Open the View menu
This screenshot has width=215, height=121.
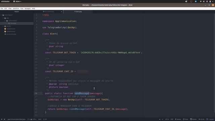click(10, 8)
